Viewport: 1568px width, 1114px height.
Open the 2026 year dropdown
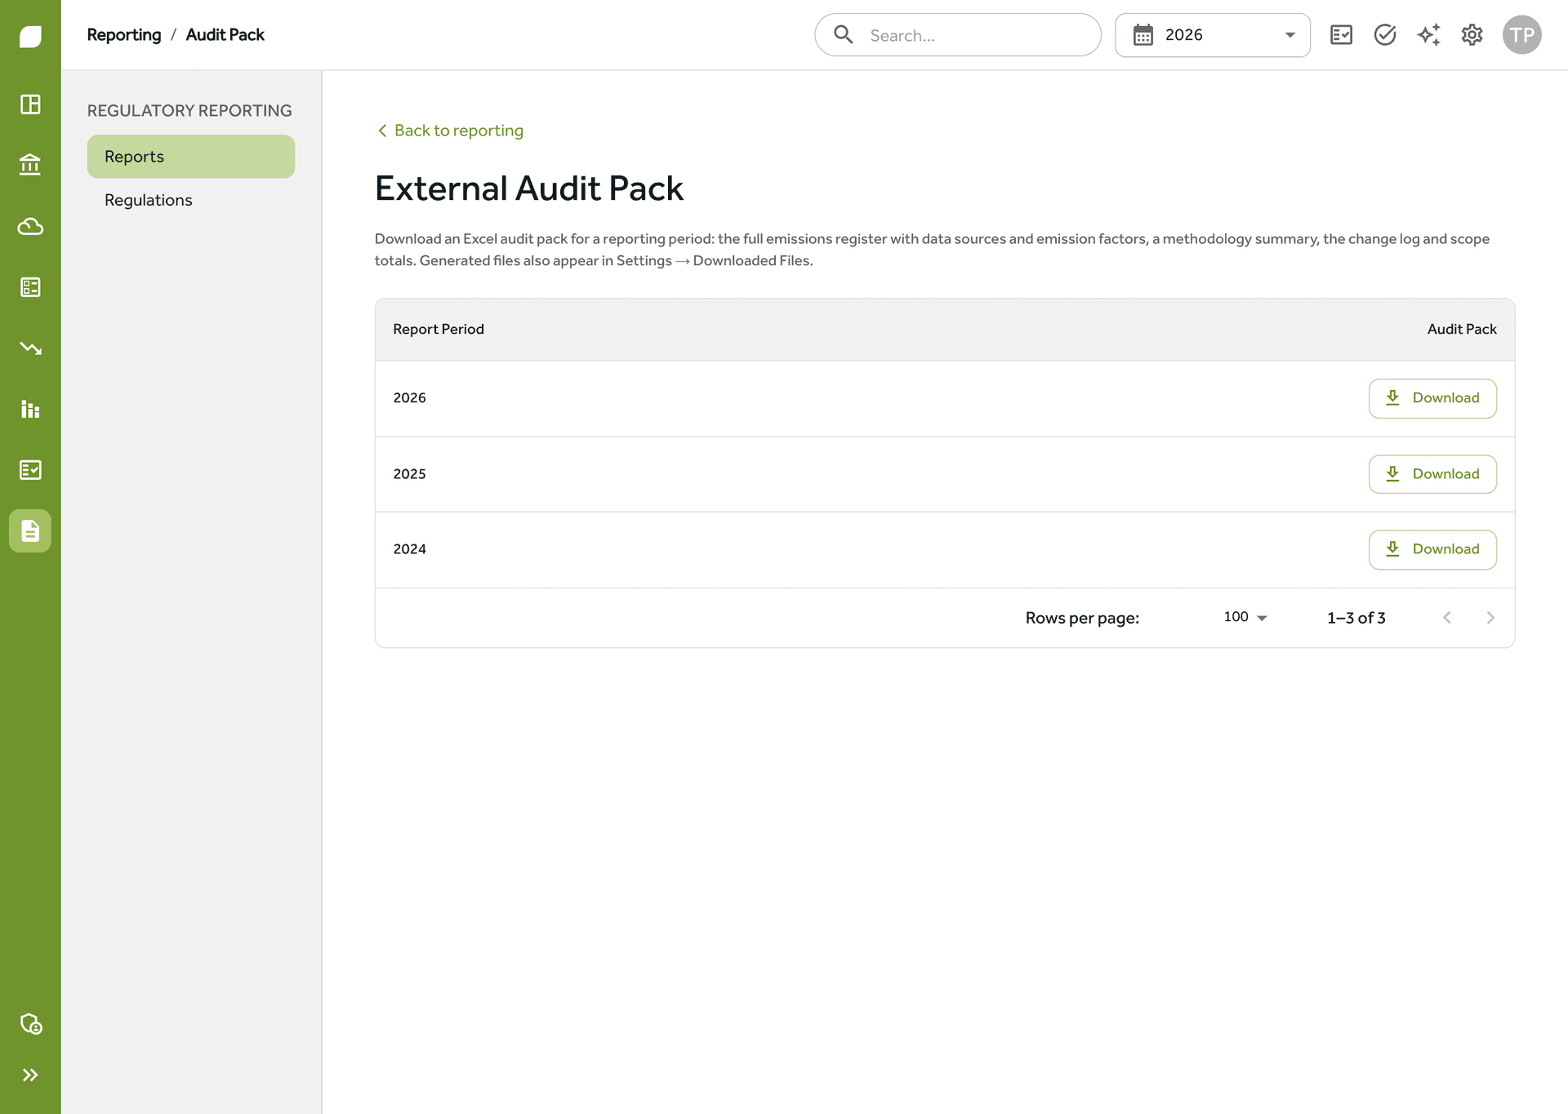click(1213, 35)
